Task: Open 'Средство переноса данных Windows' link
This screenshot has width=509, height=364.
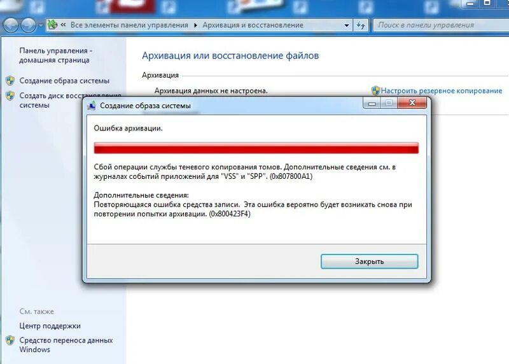Action: pyautogui.click(x=66, y=345)
